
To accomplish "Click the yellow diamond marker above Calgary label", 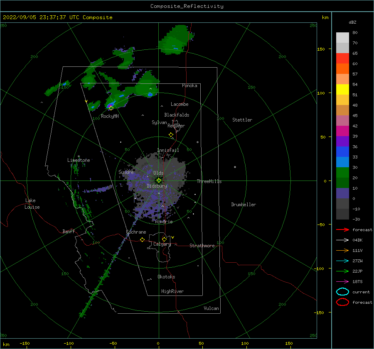I will (164, 239).
